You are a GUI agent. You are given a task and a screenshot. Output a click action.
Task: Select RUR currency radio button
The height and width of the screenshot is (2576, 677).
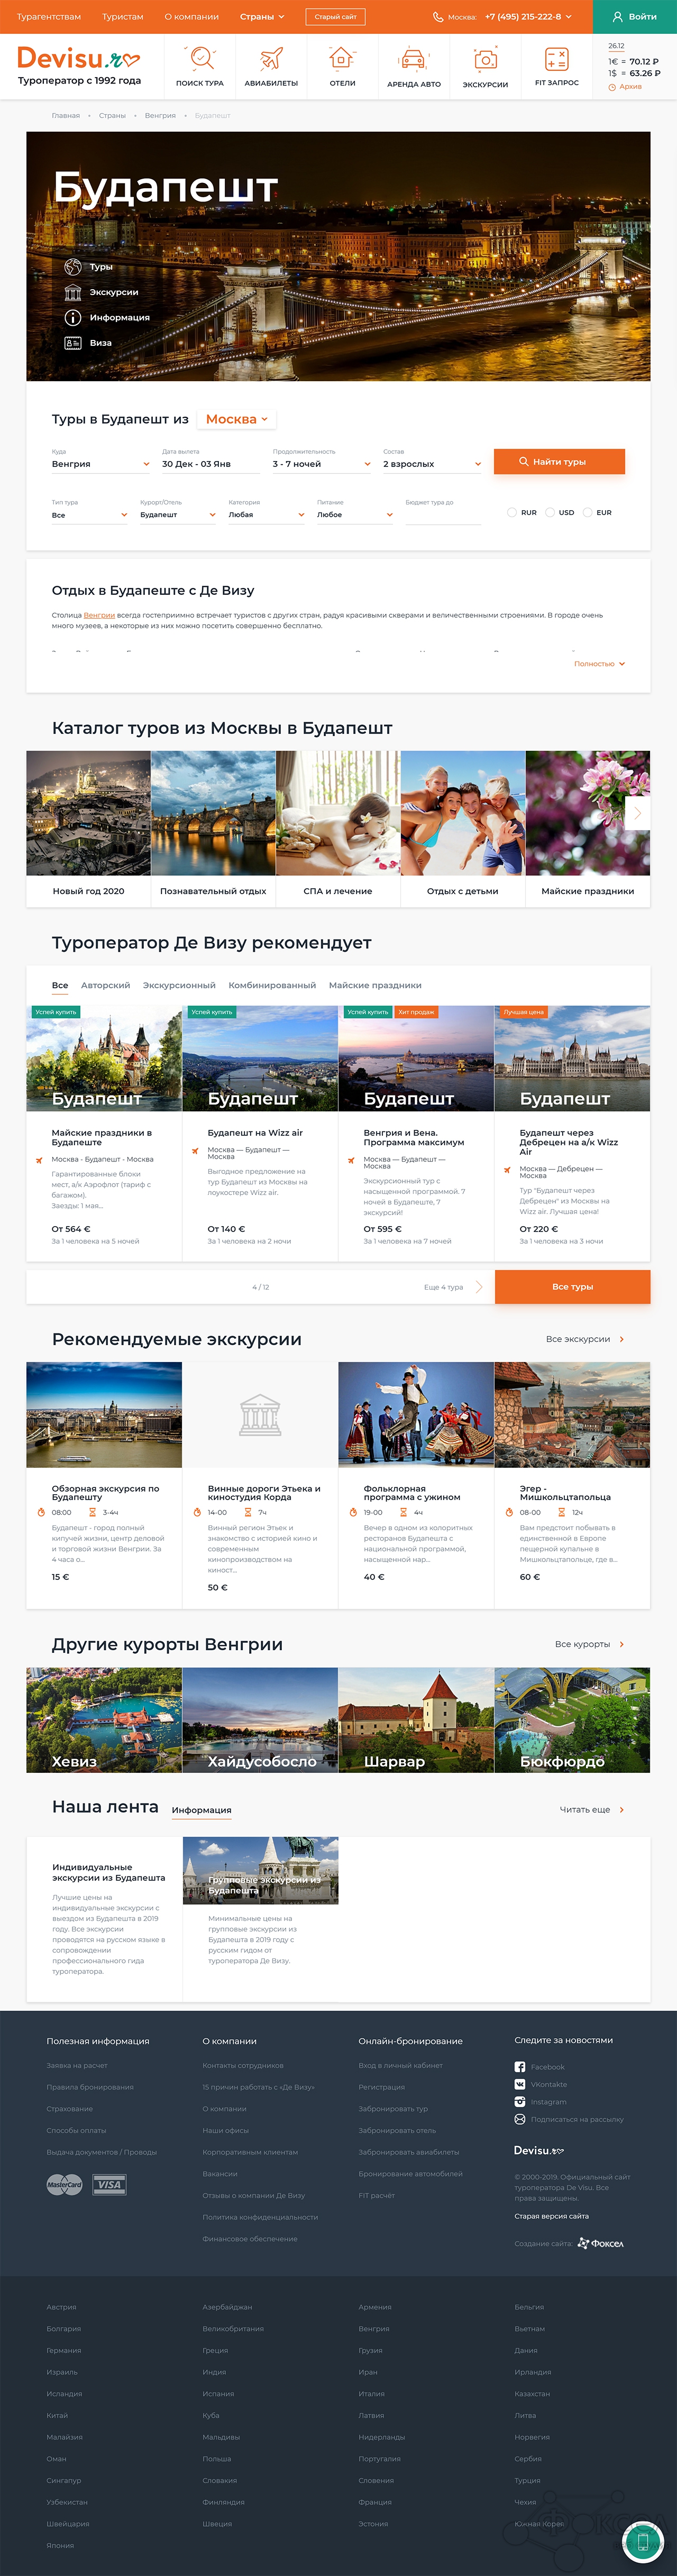512,512
